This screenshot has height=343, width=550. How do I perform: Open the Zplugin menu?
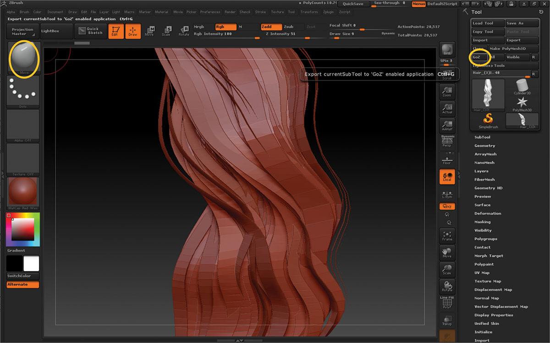tap(328, 12)
